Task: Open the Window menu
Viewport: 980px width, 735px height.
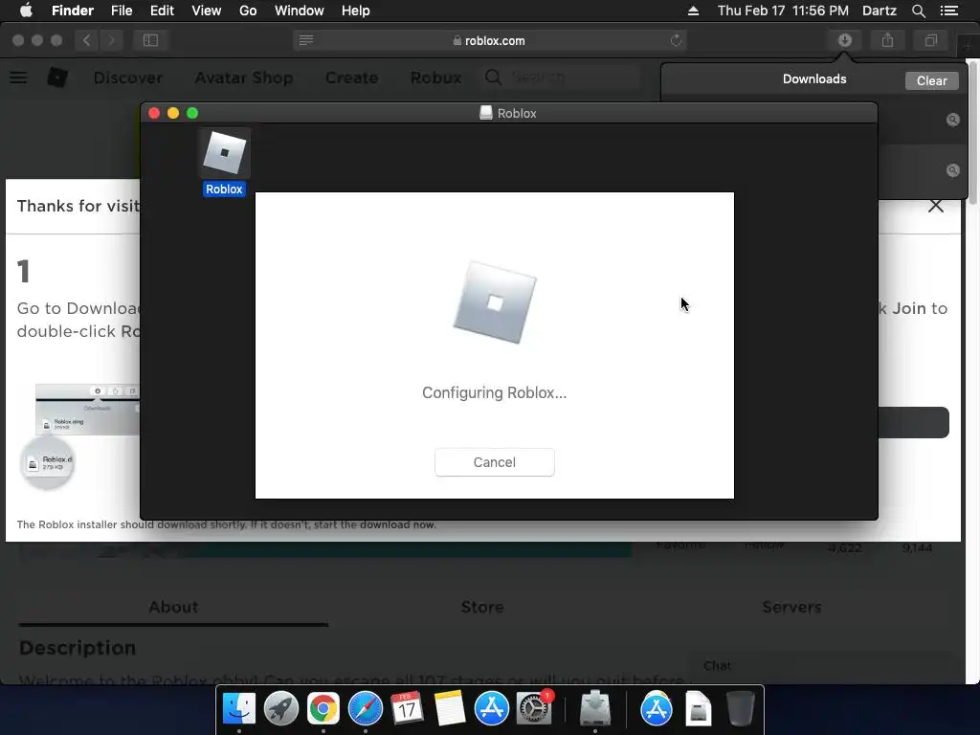Action: pos(300,11)
